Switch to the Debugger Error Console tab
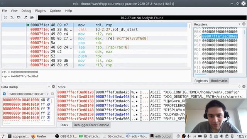This screenshot has width=247, height=139. point(91,125)
